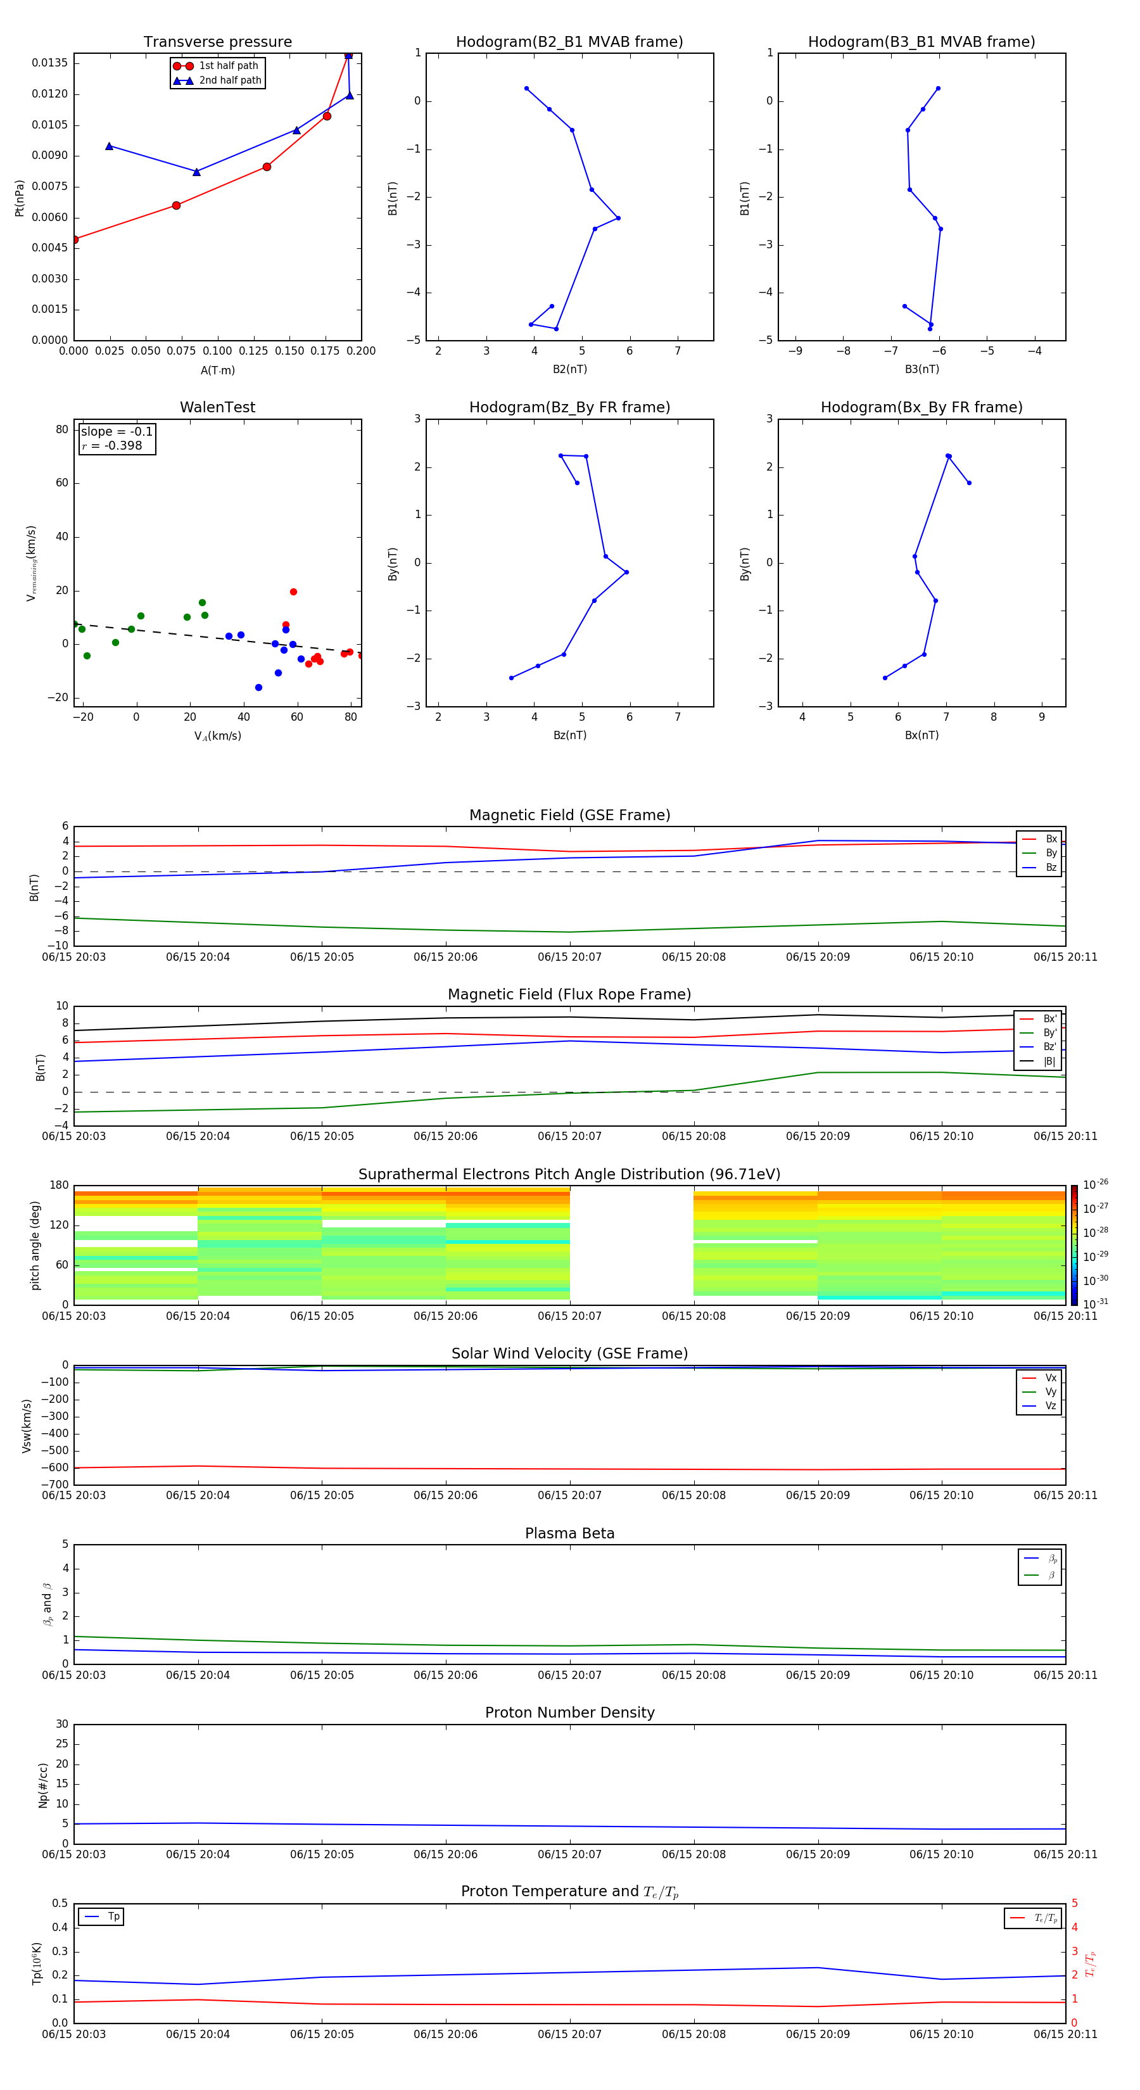Click 'Proton Number Density' plot title
This screenshot has width=1140, height=2090.
(x=569, y=1713)
